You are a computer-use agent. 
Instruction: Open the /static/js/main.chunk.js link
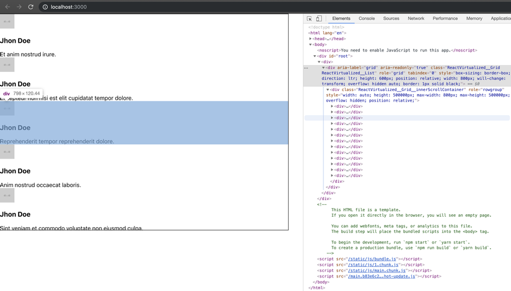377,271
